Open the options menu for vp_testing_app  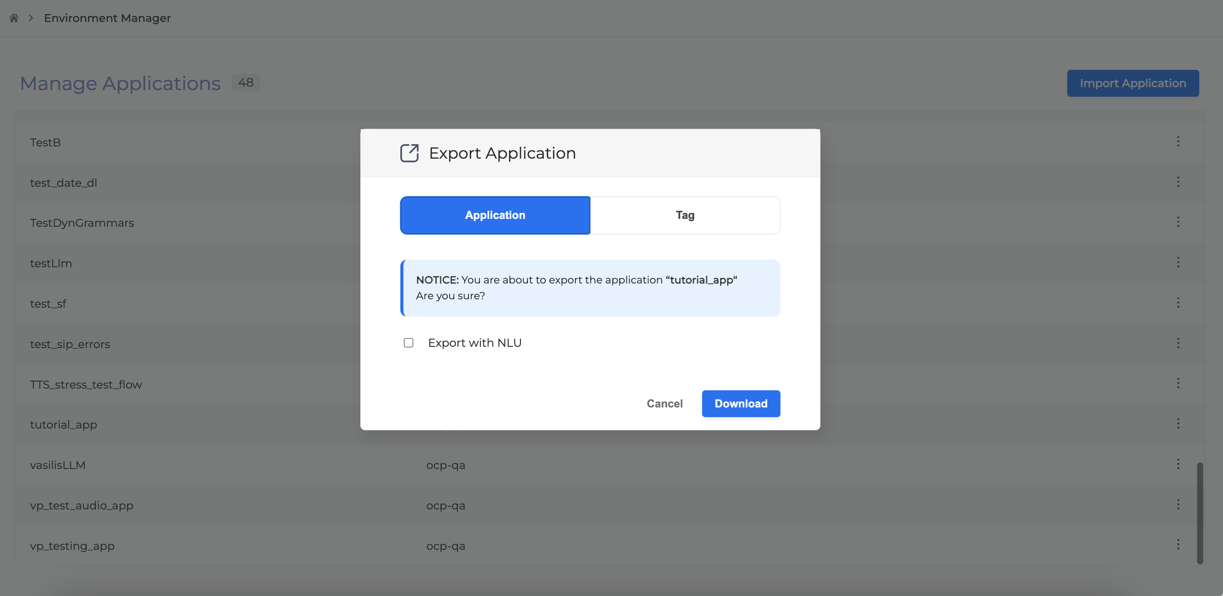pyautogui.click(x=1178, y=545)
